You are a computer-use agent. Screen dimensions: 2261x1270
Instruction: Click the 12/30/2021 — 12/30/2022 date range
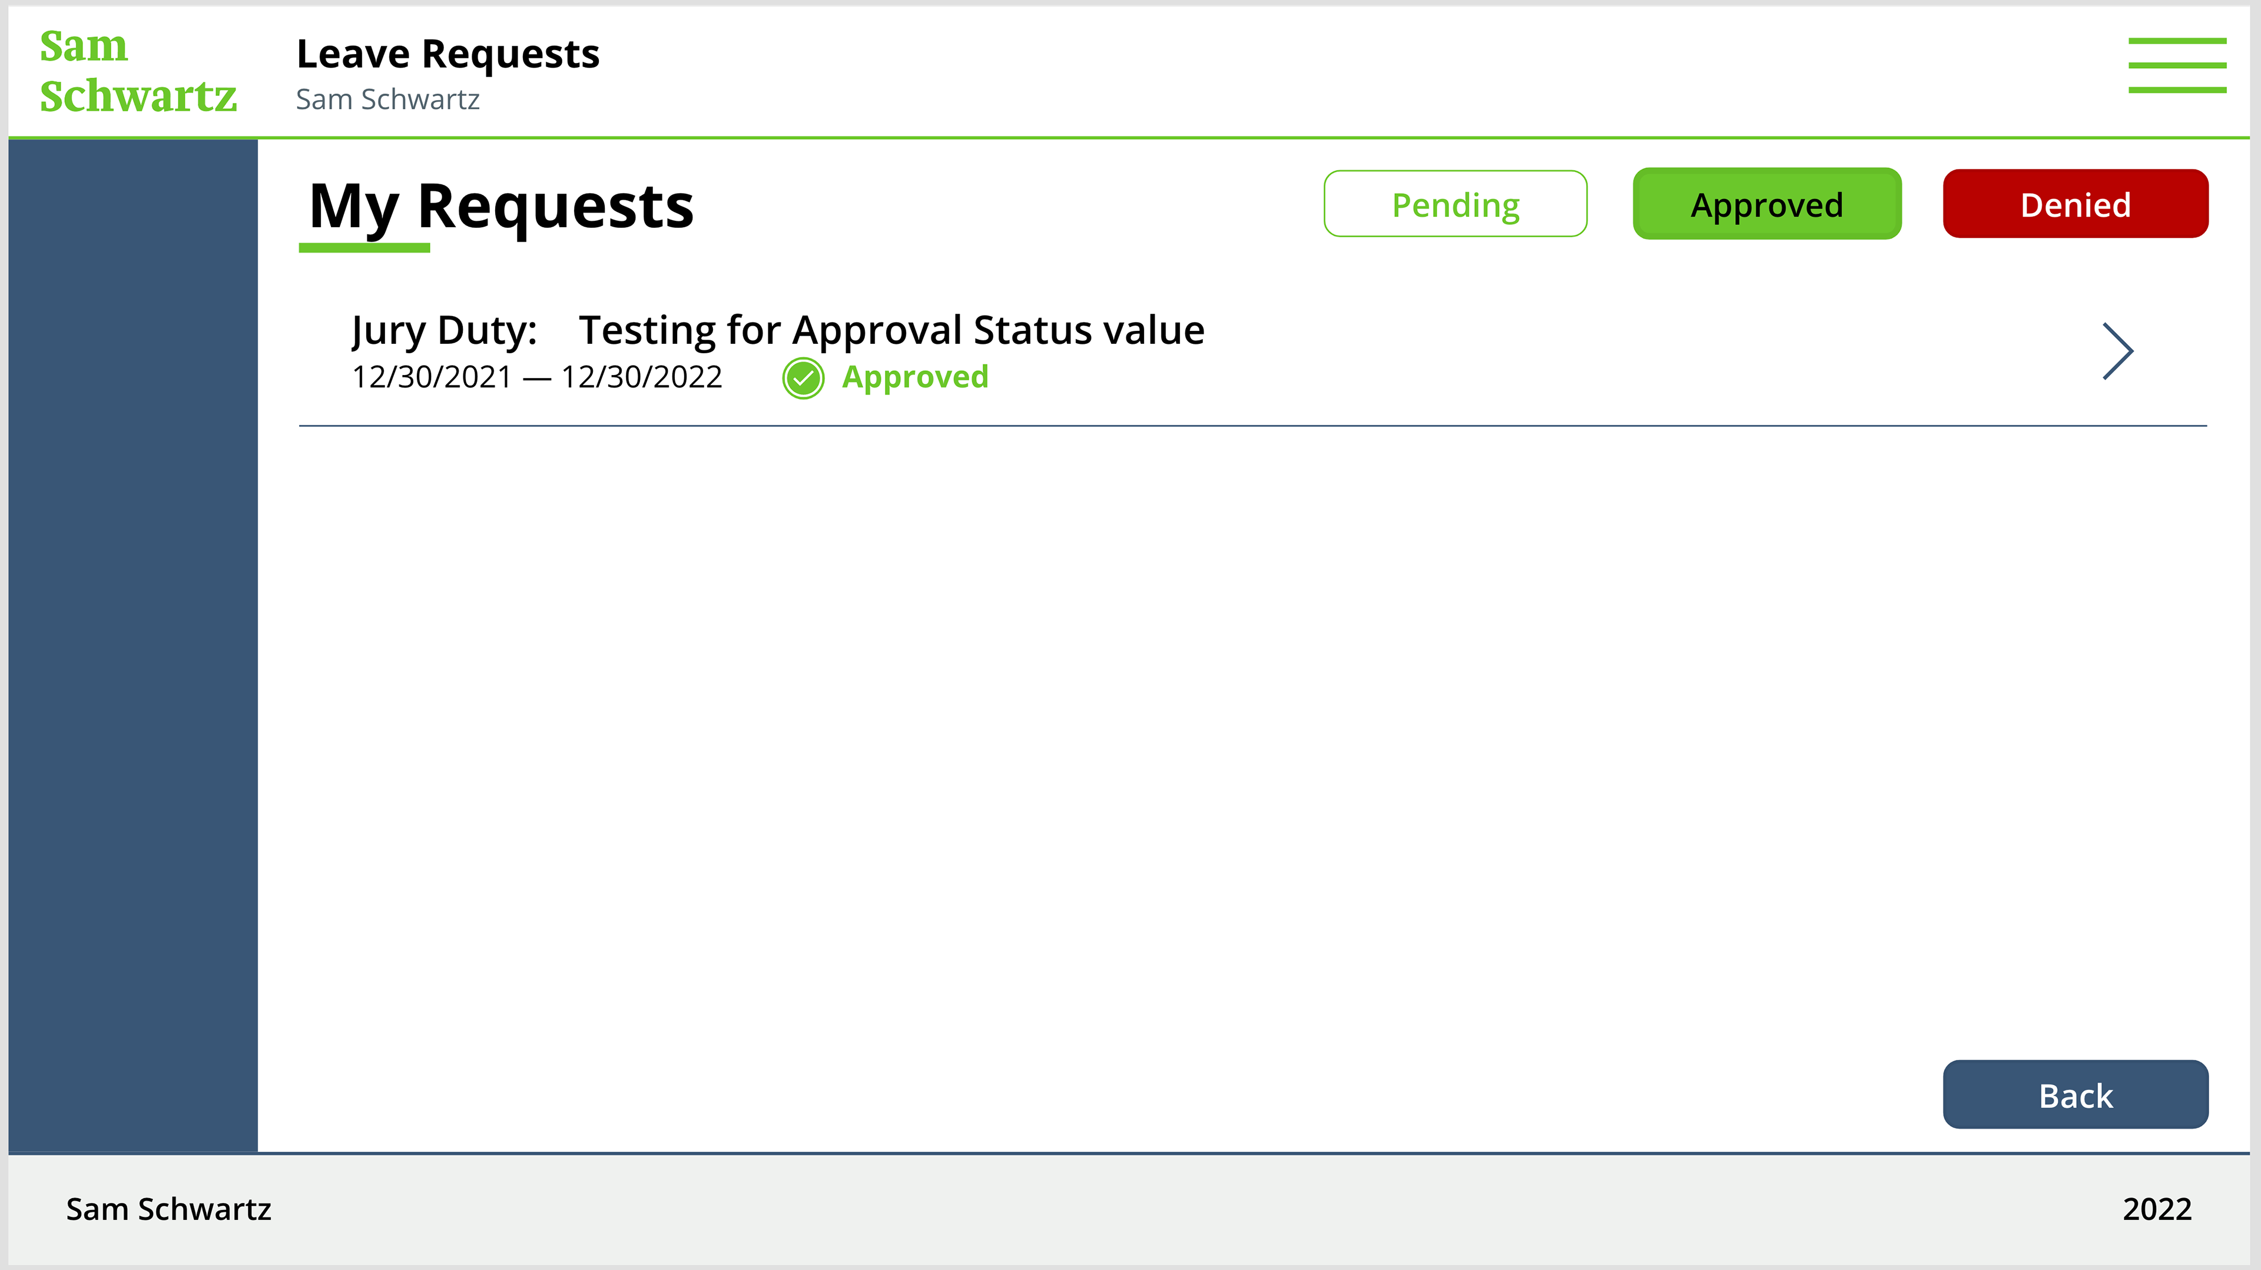coord(536,377)
